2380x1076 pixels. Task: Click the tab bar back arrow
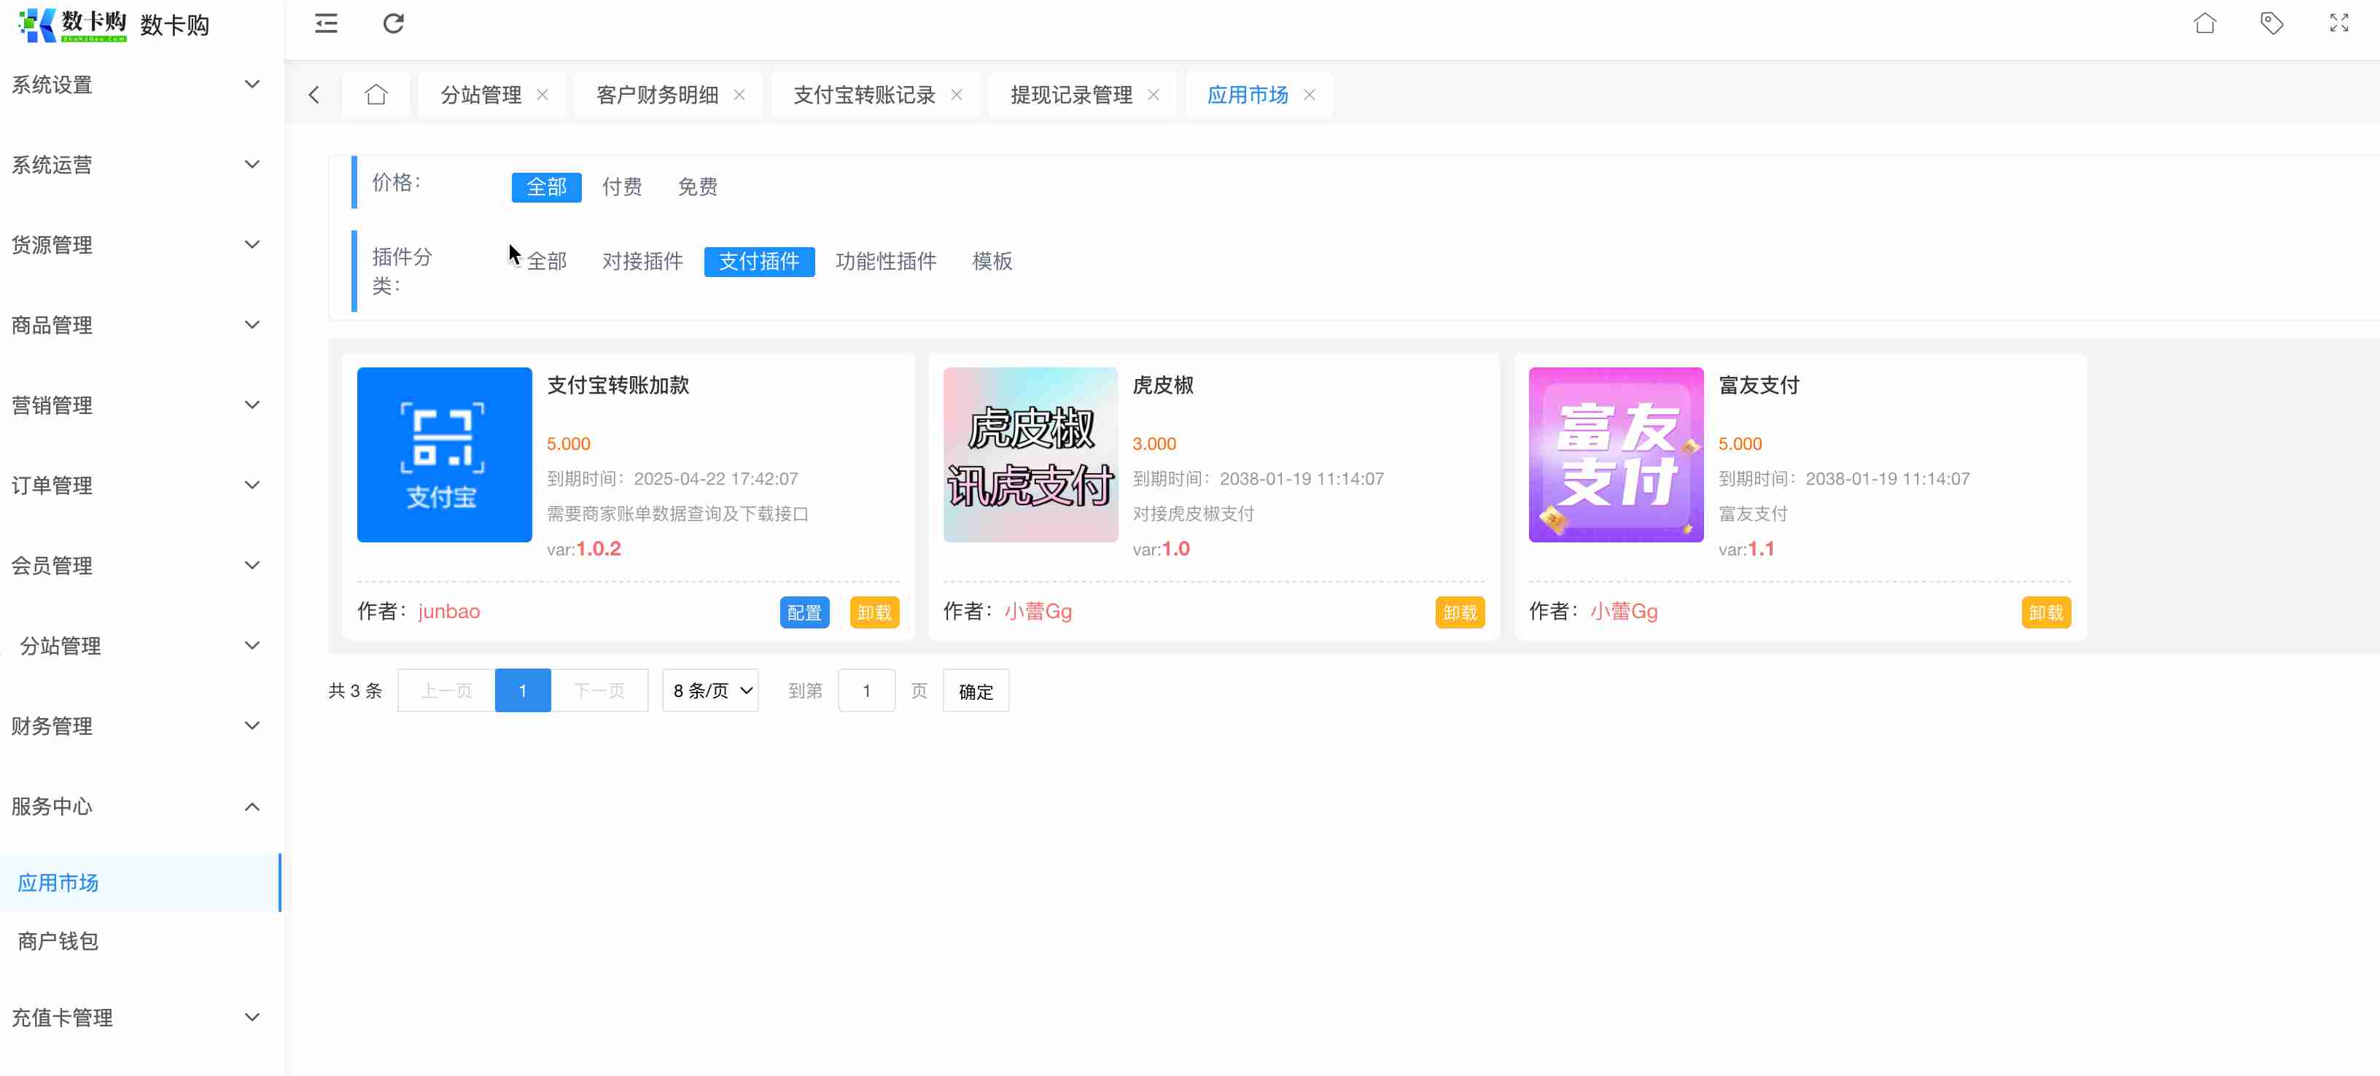pos(314,94)
